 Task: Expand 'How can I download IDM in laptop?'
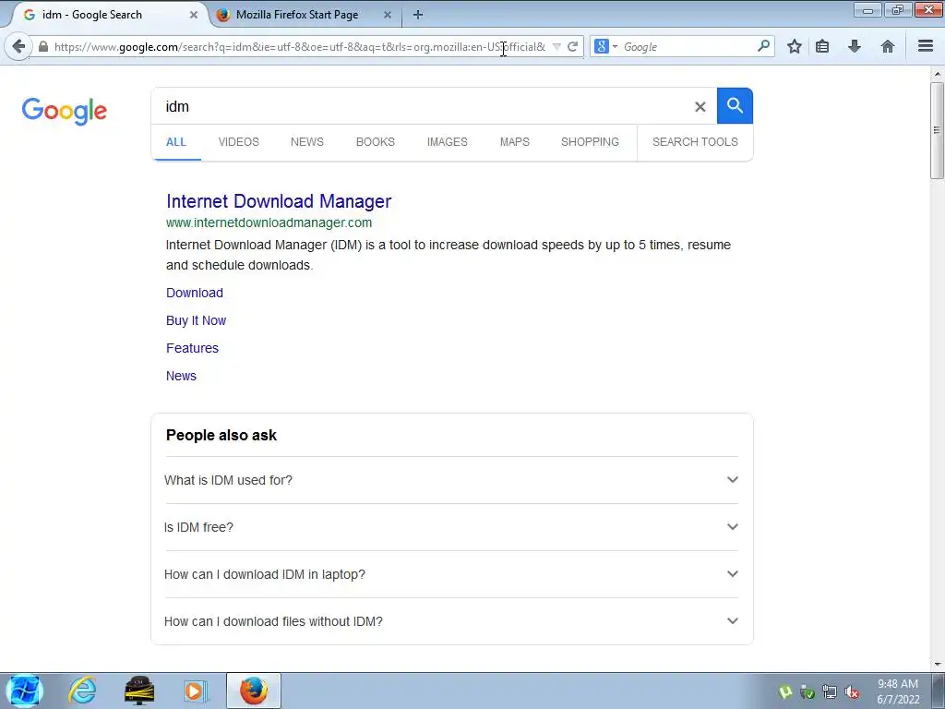(451, 574)
